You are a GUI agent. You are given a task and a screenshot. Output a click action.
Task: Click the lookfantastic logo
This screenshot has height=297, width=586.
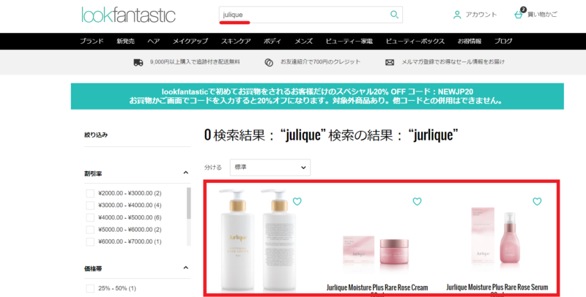[129, 15]
